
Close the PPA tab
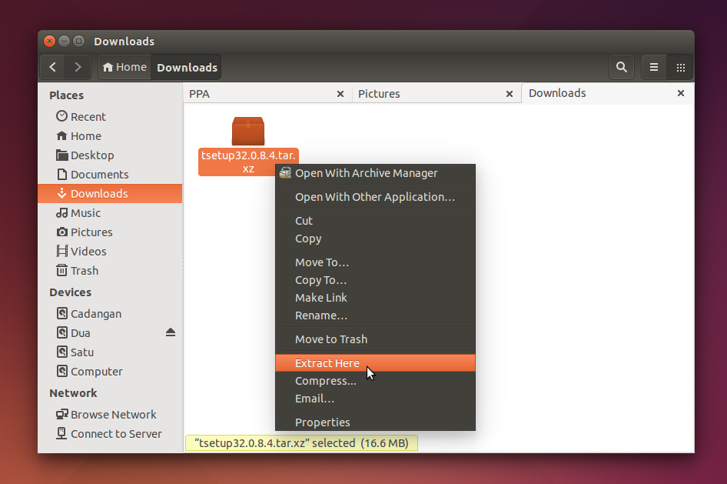coord(340,94)
